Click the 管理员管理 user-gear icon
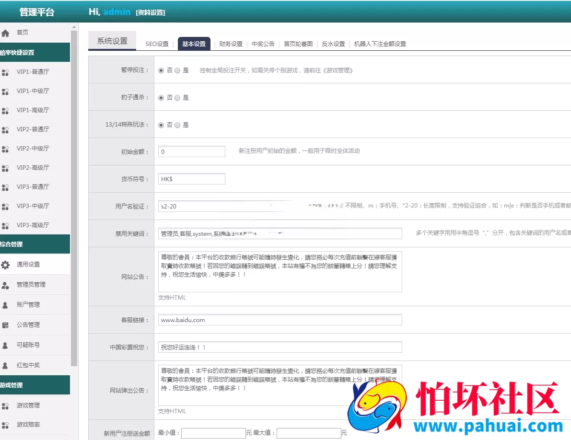 (5, 285)
